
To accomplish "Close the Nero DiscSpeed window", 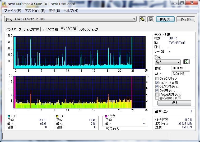I will pos(192,3).
